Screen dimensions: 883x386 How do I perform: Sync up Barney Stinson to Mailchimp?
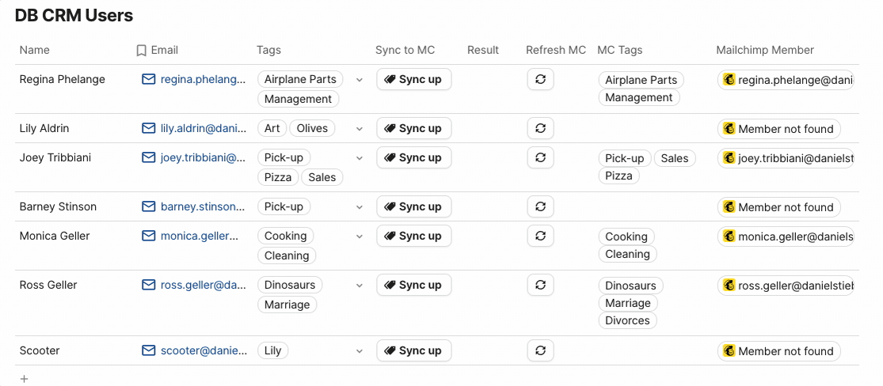point(413,206)
